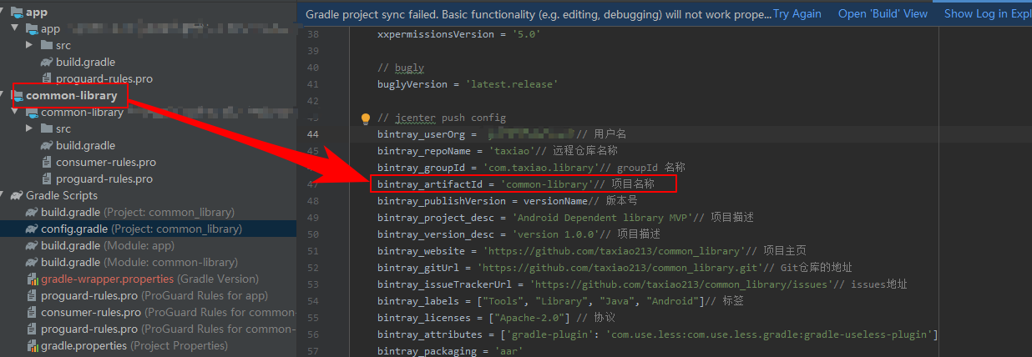Select the Gradle Scripts node label
Viewport: 1032px width, 357px height.
(x=62, y=195)
